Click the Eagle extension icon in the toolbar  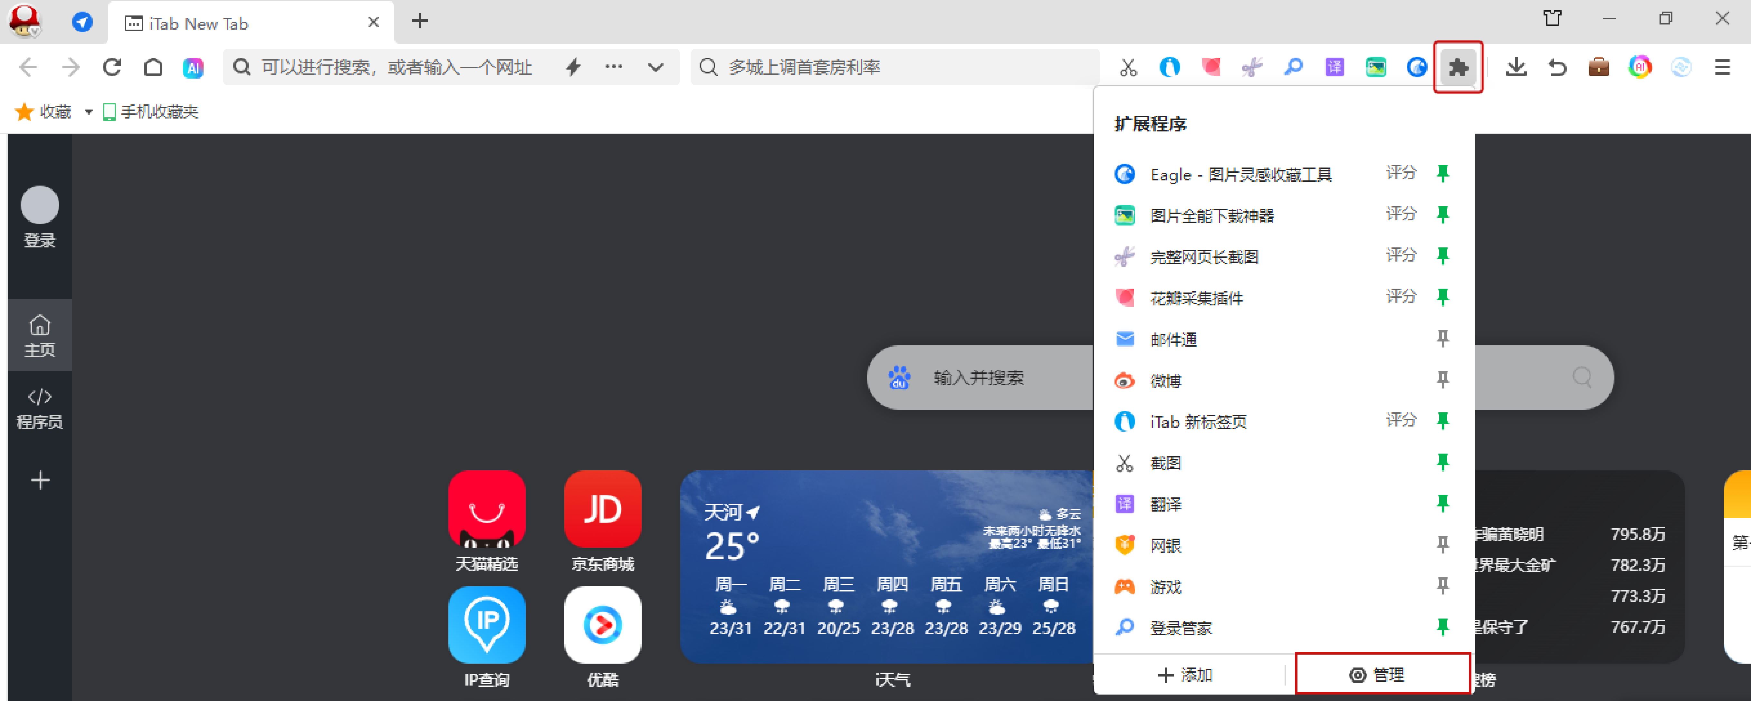[1417, 67]
